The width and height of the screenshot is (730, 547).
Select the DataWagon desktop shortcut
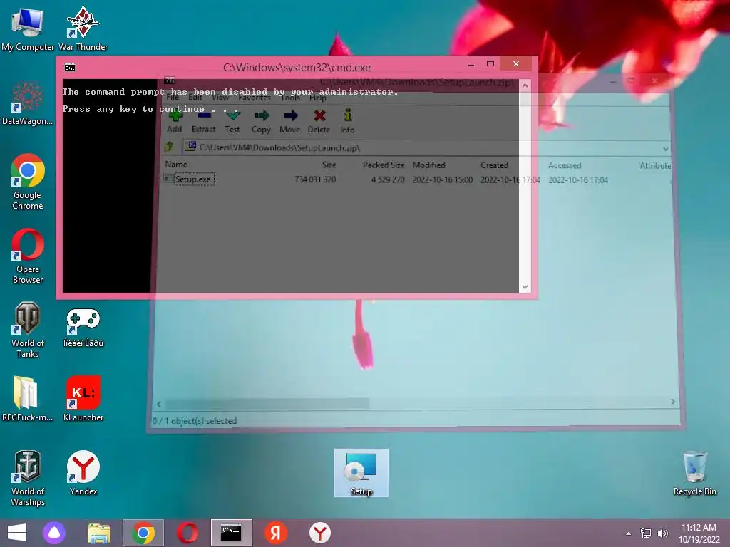(x=28, y=103)
